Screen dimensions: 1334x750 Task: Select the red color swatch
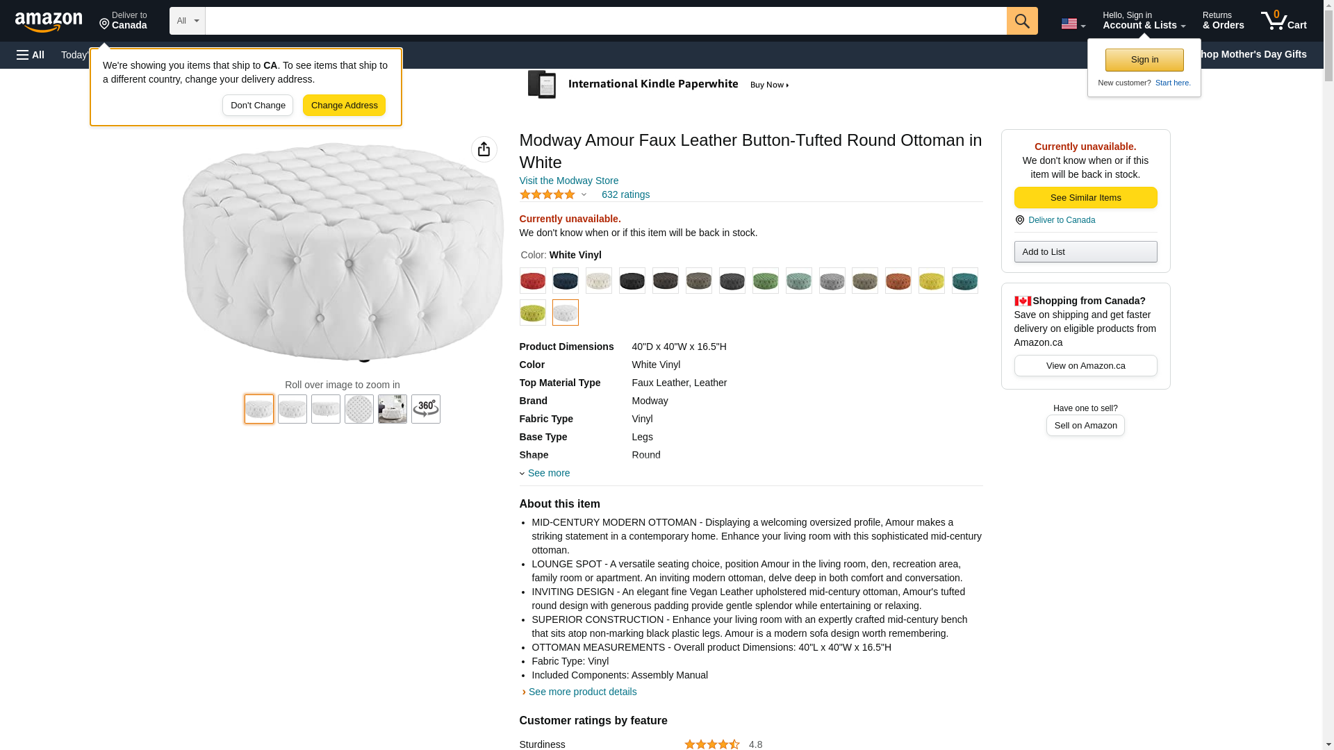(x=533, y=281)
